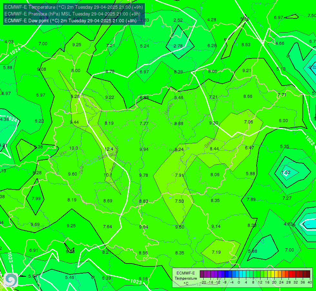This screenshot has width=316, height=291.
Task: Click the ECMWF spiral logo icon
Action: coord(11,280)
